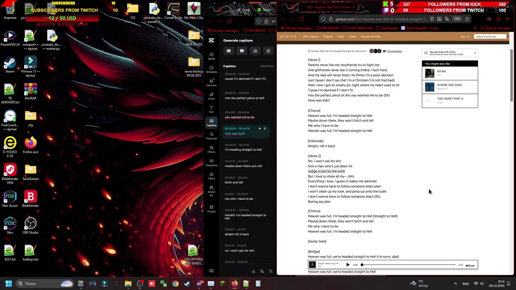
Task: Open Steam from the taskbar
Action: [x=187, y=284]
